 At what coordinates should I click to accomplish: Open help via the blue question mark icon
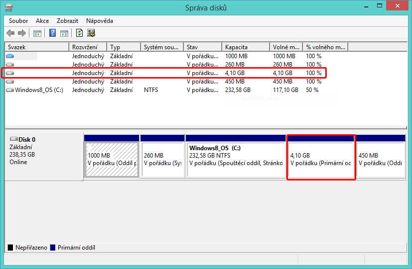(52, 33)
